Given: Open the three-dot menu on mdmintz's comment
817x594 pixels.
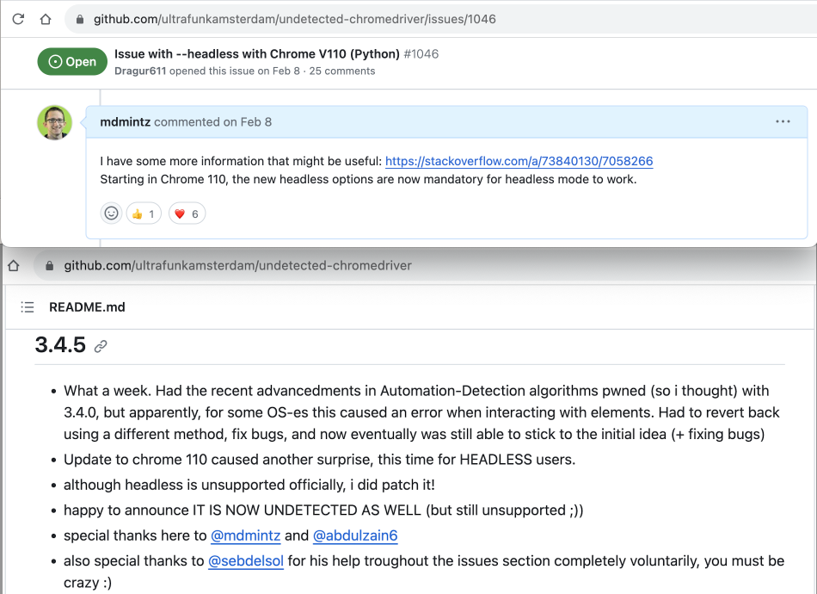Looking at the screenshot, I should point(783,121).
